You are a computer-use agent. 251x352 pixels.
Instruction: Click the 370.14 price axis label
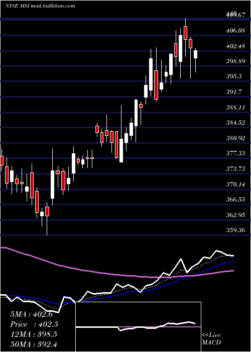(x=235, y=185)
